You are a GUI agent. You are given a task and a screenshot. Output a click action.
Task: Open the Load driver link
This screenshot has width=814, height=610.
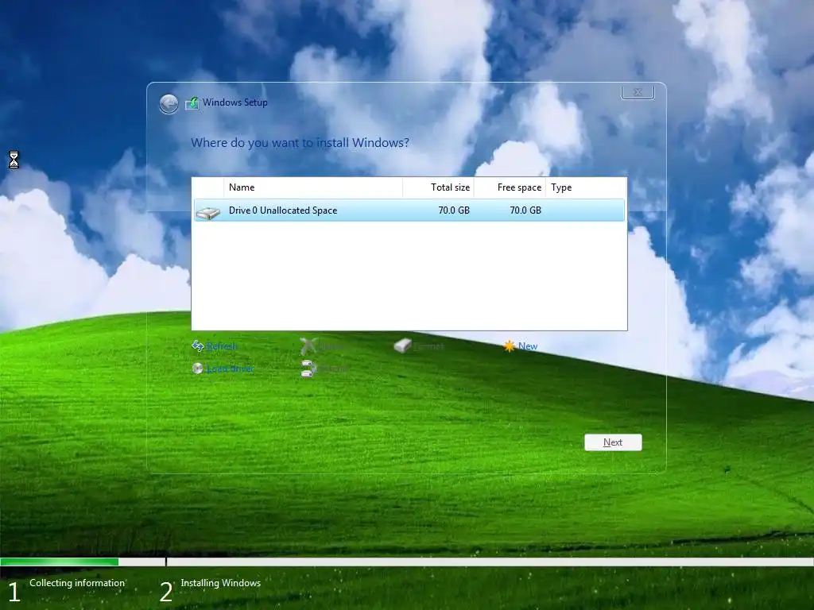pos(230,369)
